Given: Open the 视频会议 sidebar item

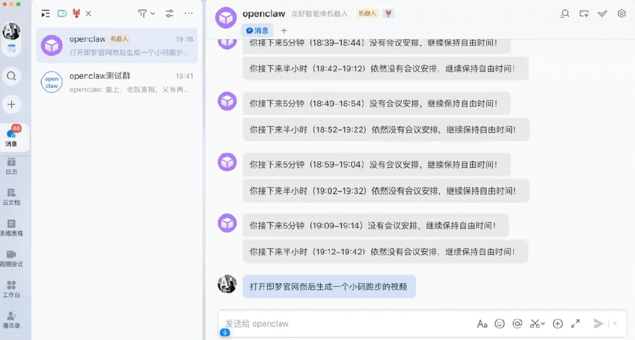Looking at the screenshot, I should (11, 258).
